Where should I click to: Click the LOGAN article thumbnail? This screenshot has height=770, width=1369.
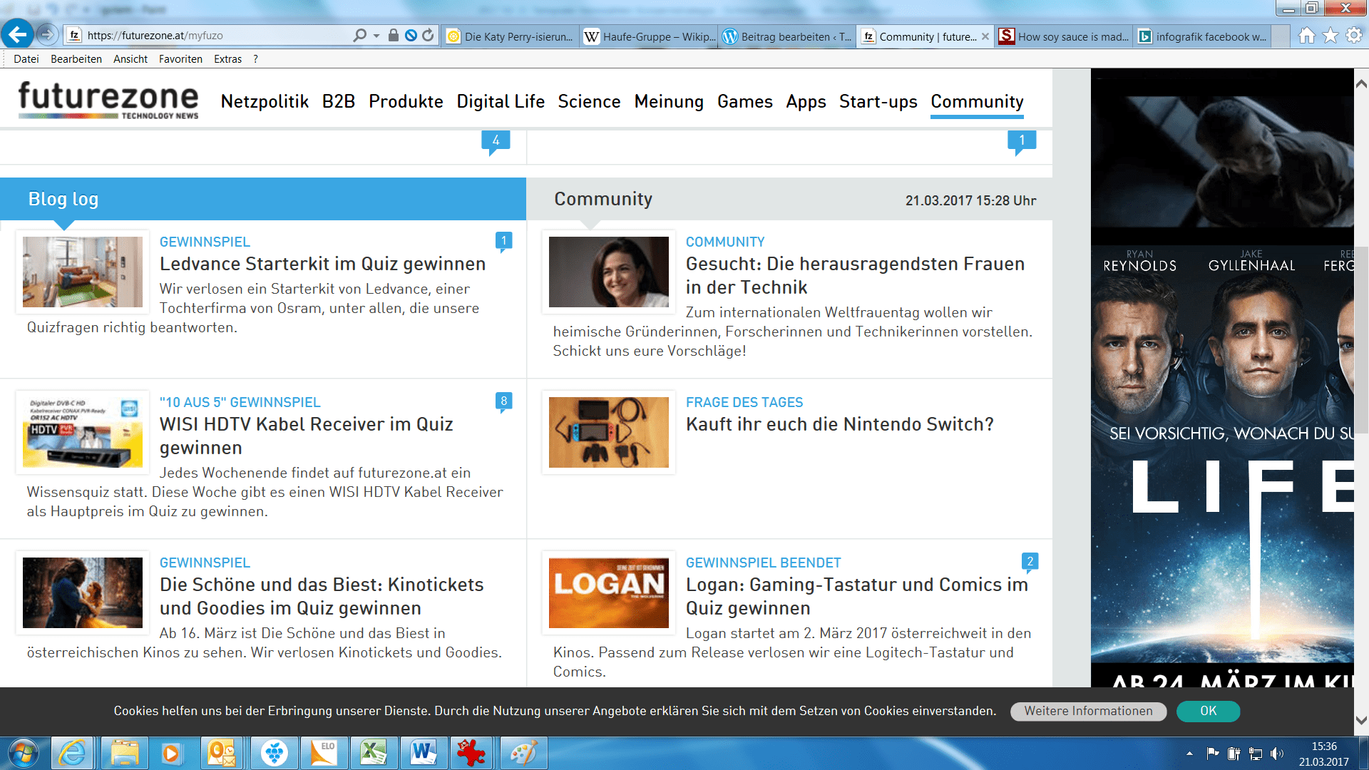[608, 592]
